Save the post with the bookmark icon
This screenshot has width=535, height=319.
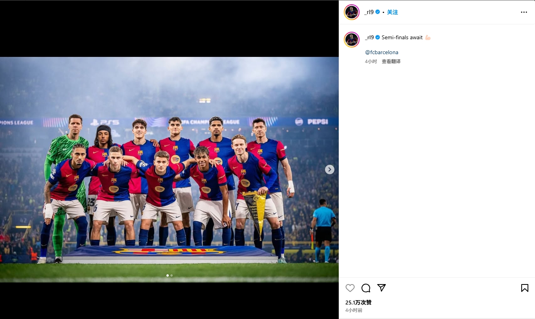click(x=524, y=288)
